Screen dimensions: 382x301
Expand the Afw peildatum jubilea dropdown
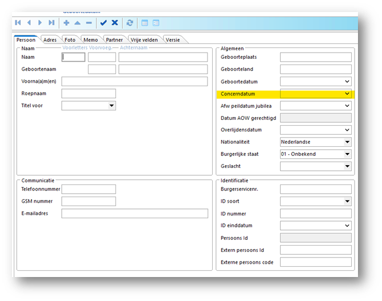[x=347, y=106]
